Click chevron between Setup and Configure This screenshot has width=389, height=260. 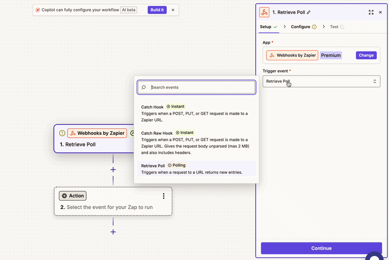click(284, 27)
